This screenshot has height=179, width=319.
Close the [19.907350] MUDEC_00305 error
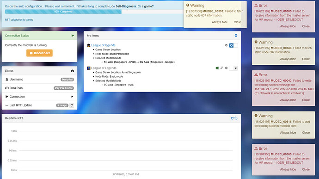[x=306, y=169]
